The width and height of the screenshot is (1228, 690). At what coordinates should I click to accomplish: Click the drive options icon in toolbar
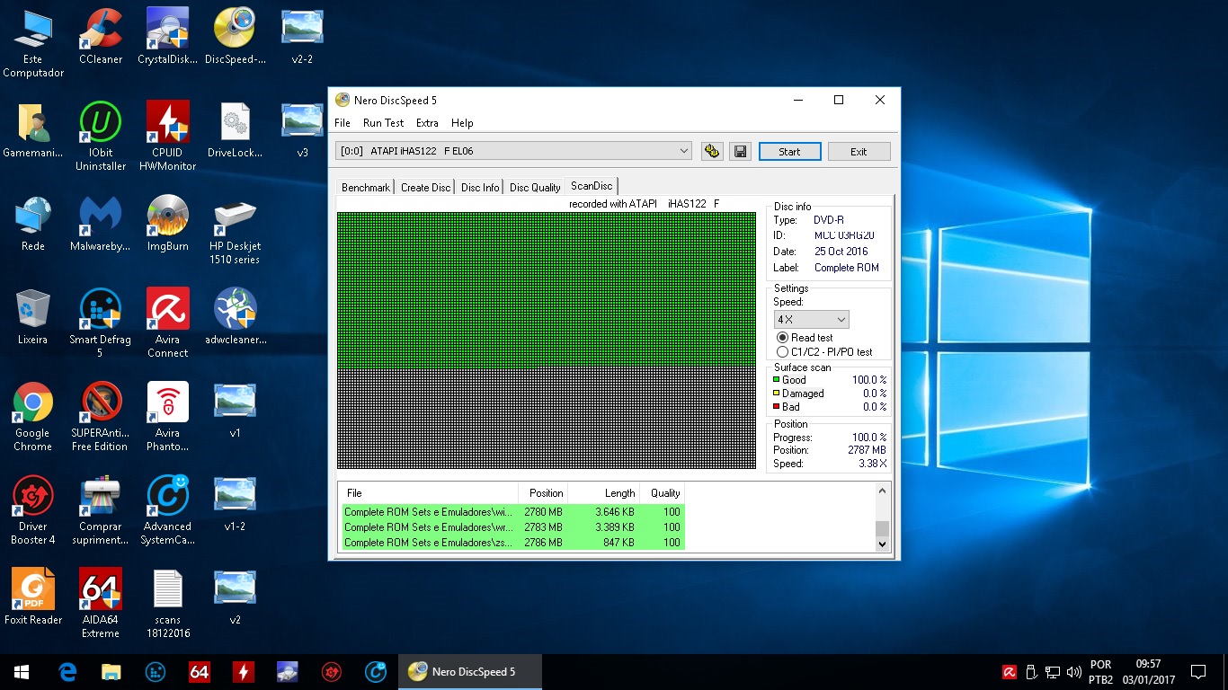(x=712, y=152)
